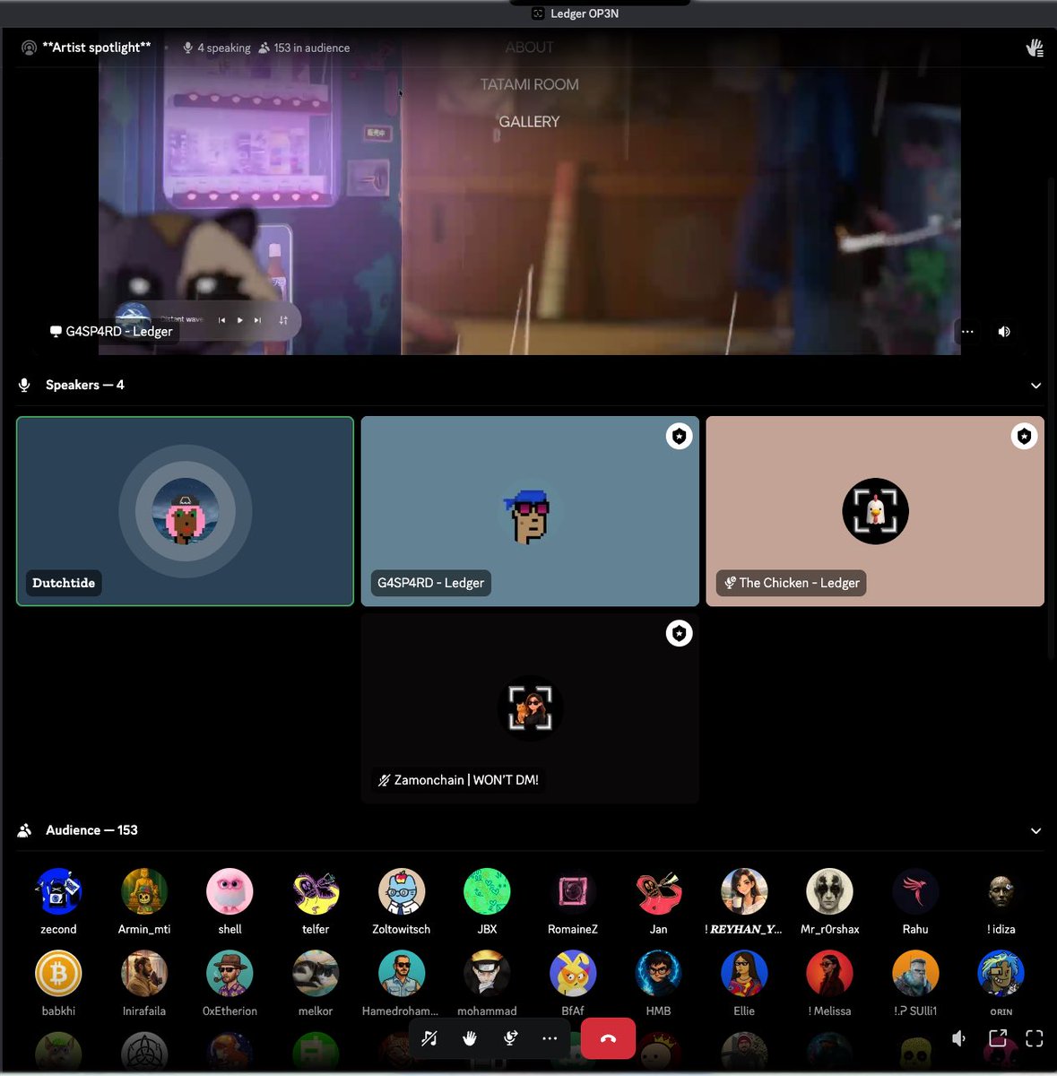
Task: Disconnect from the stage with the red phone button
Action: 608,1038
